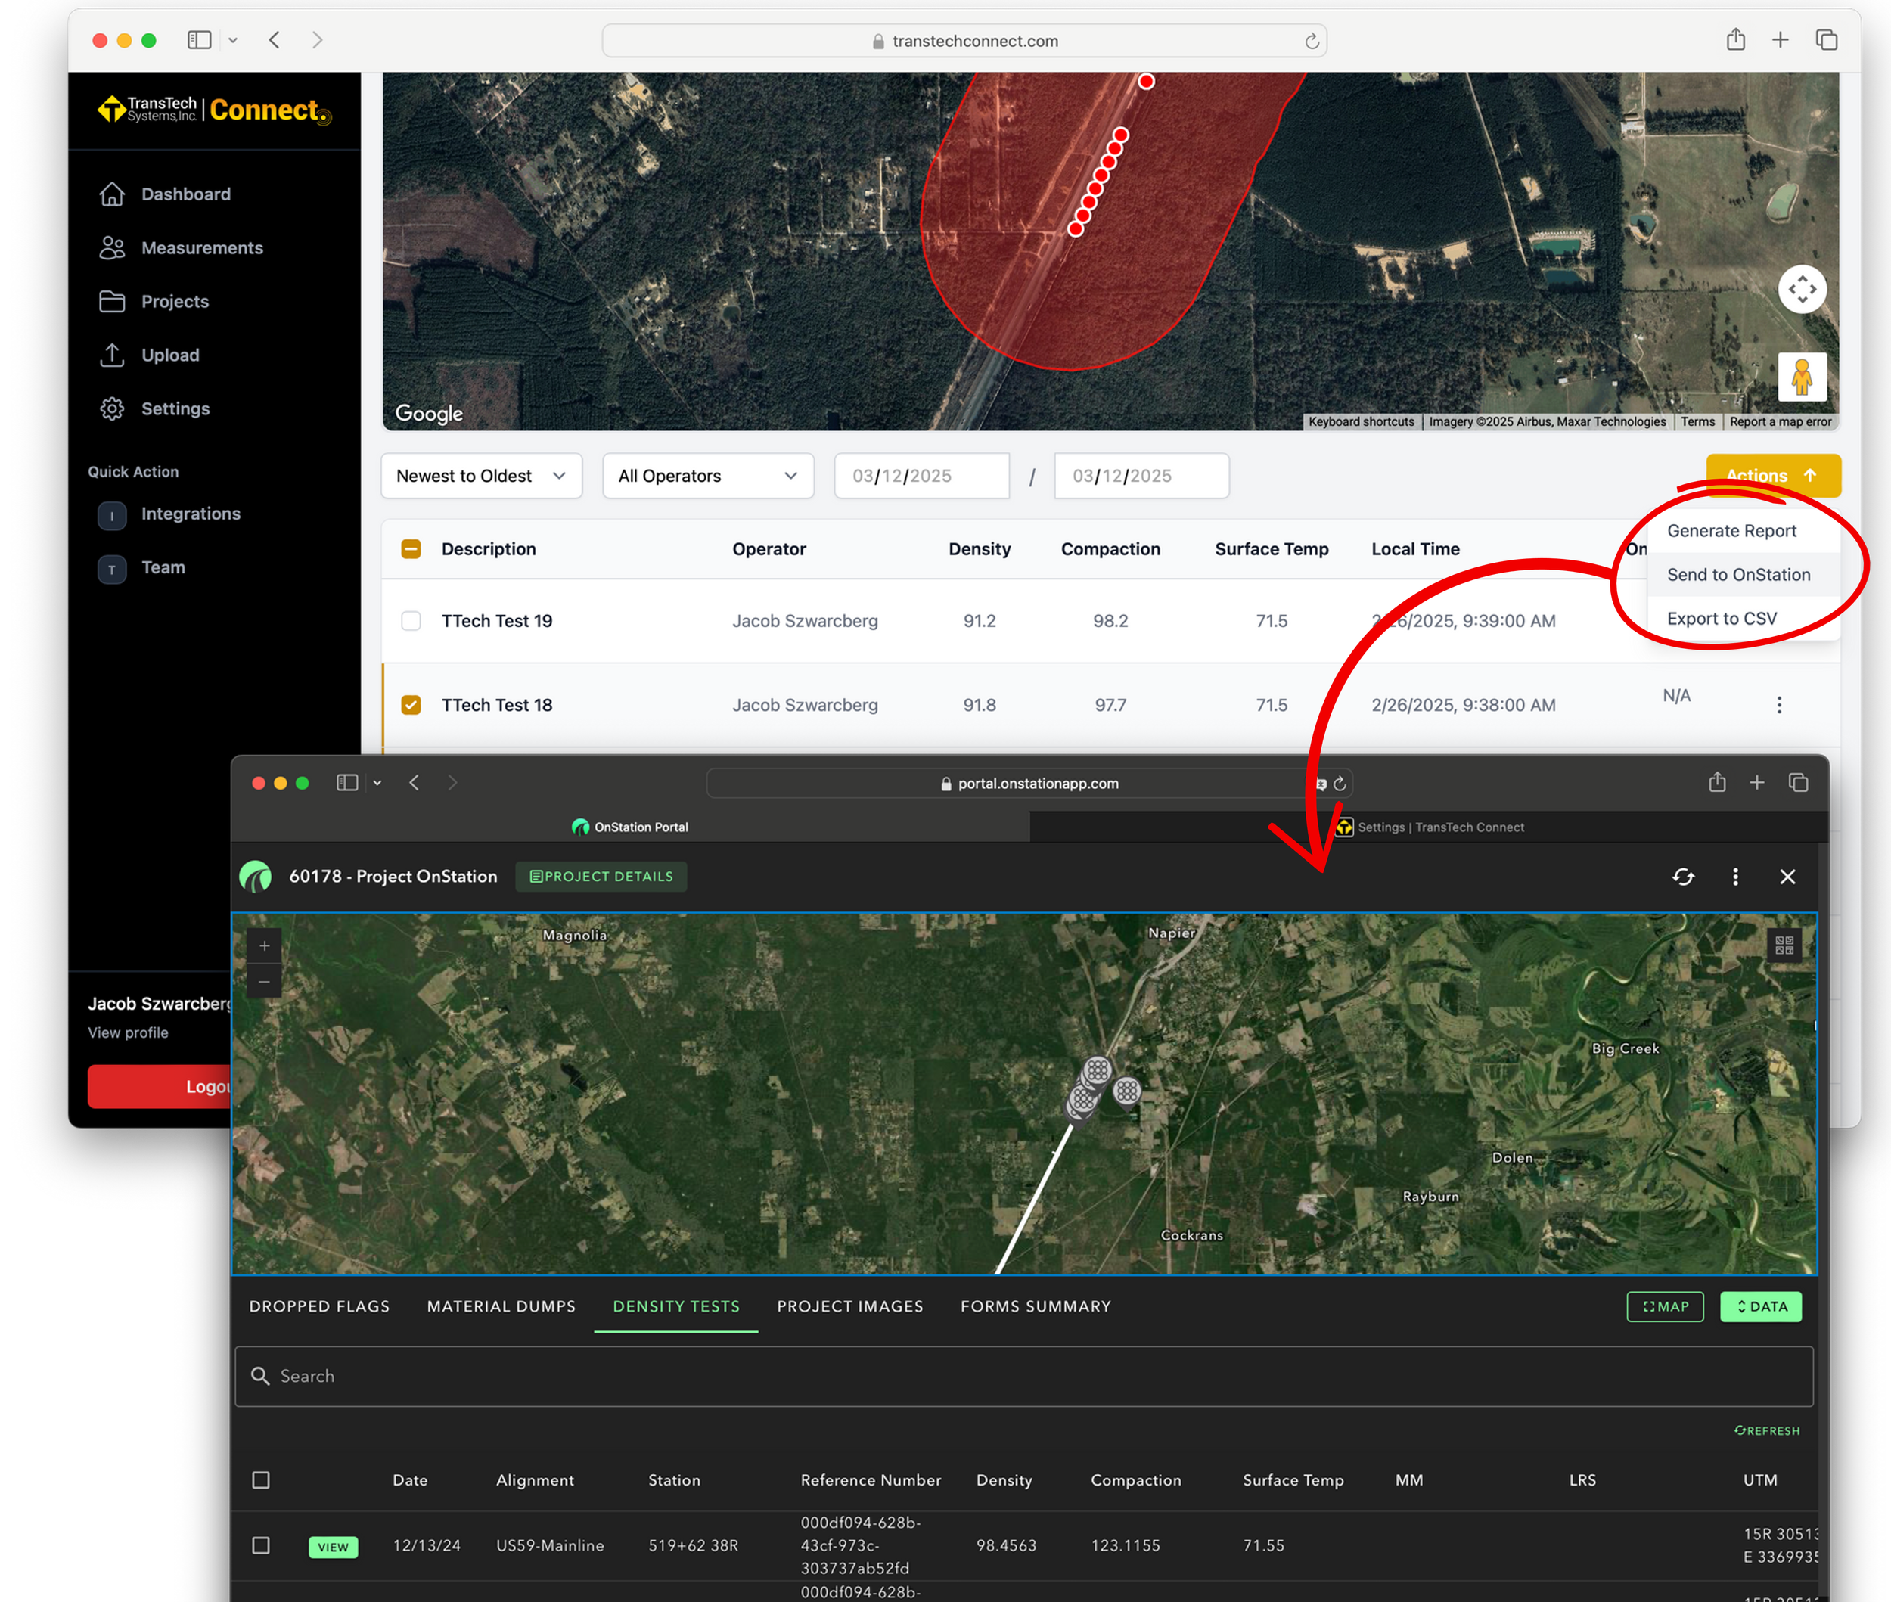Open new tab in TransTech browser window
The height and width of the screenshot is (1602, 1891).
point(1781,40)
